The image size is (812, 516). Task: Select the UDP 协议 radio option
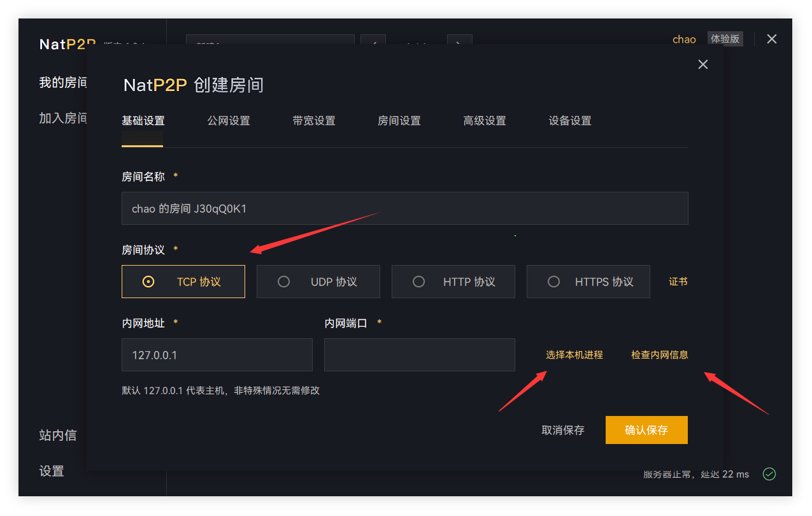[x=318, y=282]
